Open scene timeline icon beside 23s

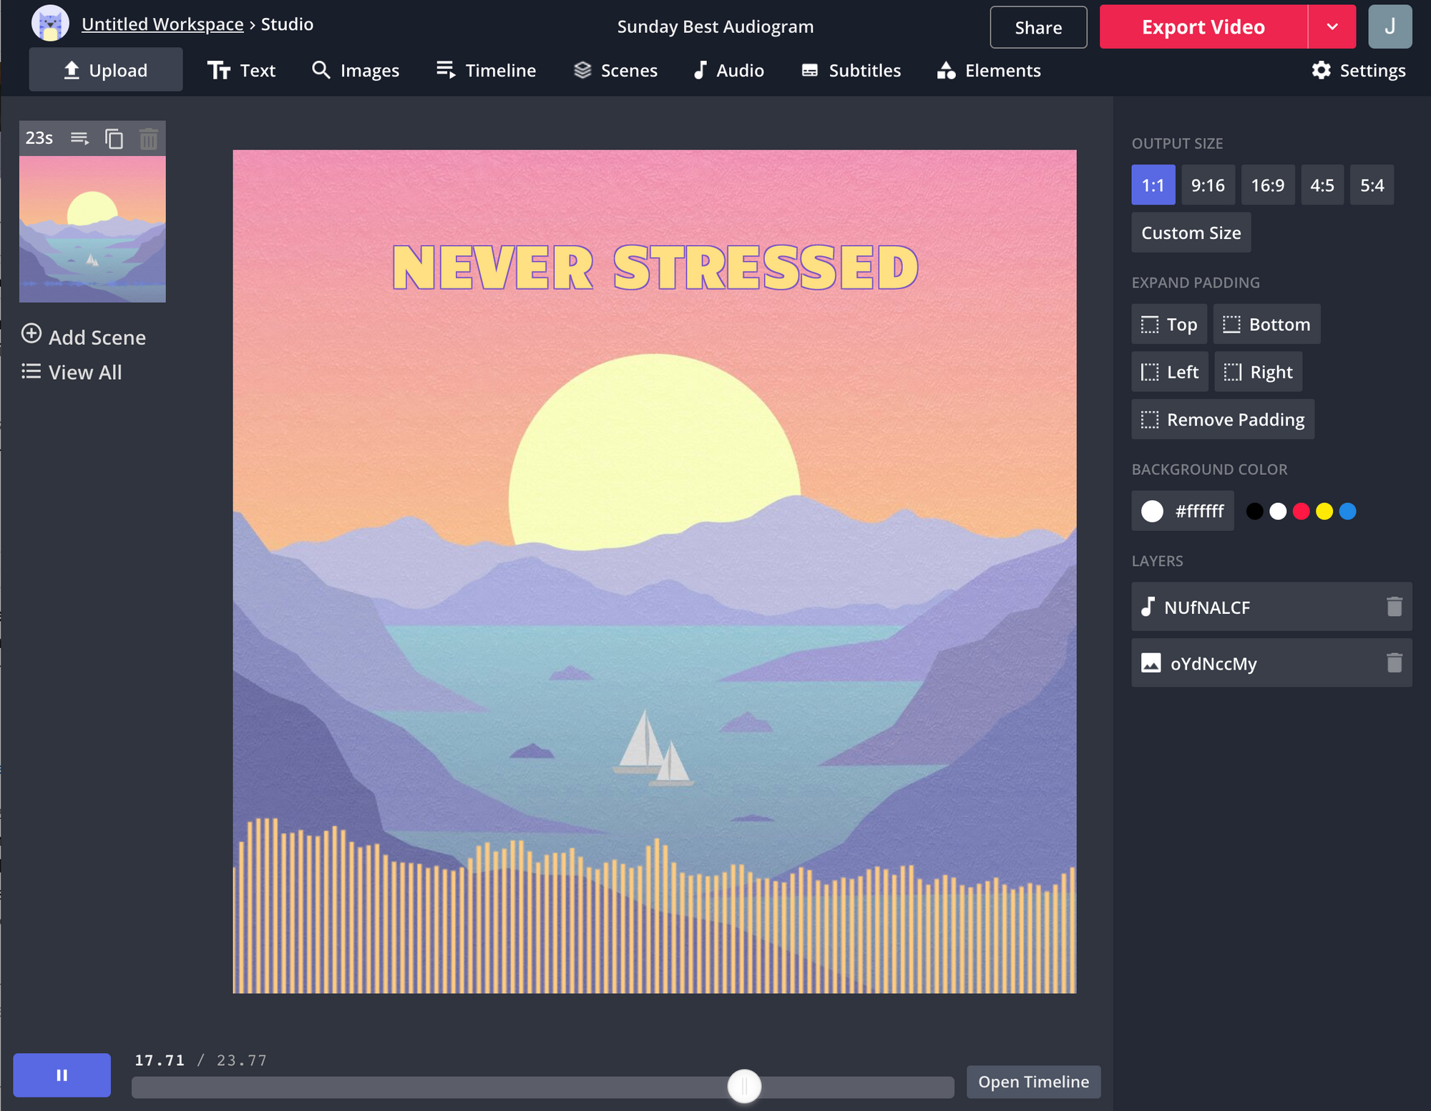[79, 138]
